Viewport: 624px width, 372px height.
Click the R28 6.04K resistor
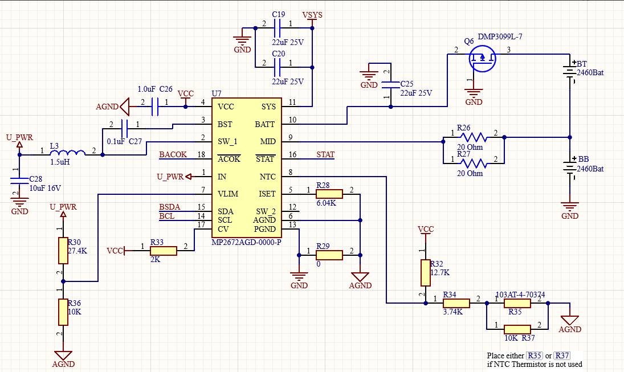point(329,194)
